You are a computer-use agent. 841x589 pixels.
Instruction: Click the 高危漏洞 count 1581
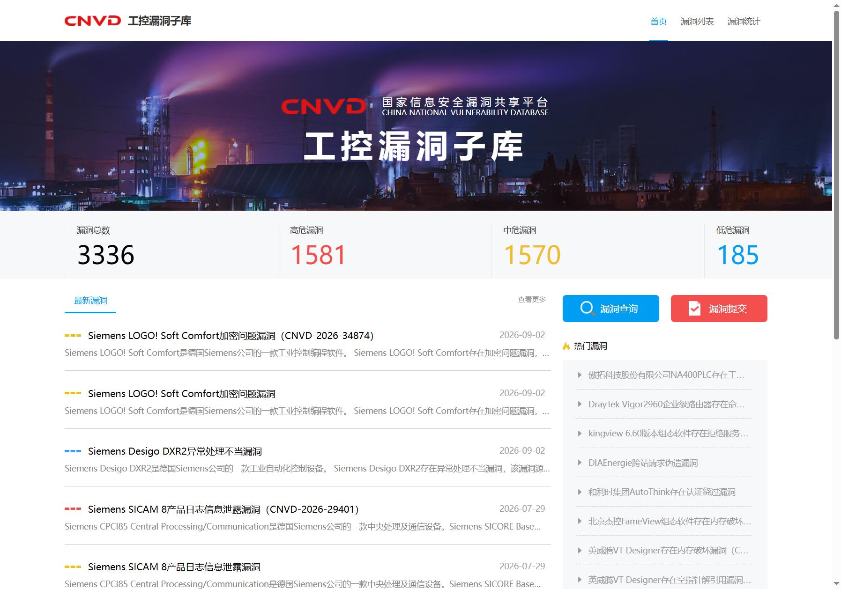coord(319,255)
